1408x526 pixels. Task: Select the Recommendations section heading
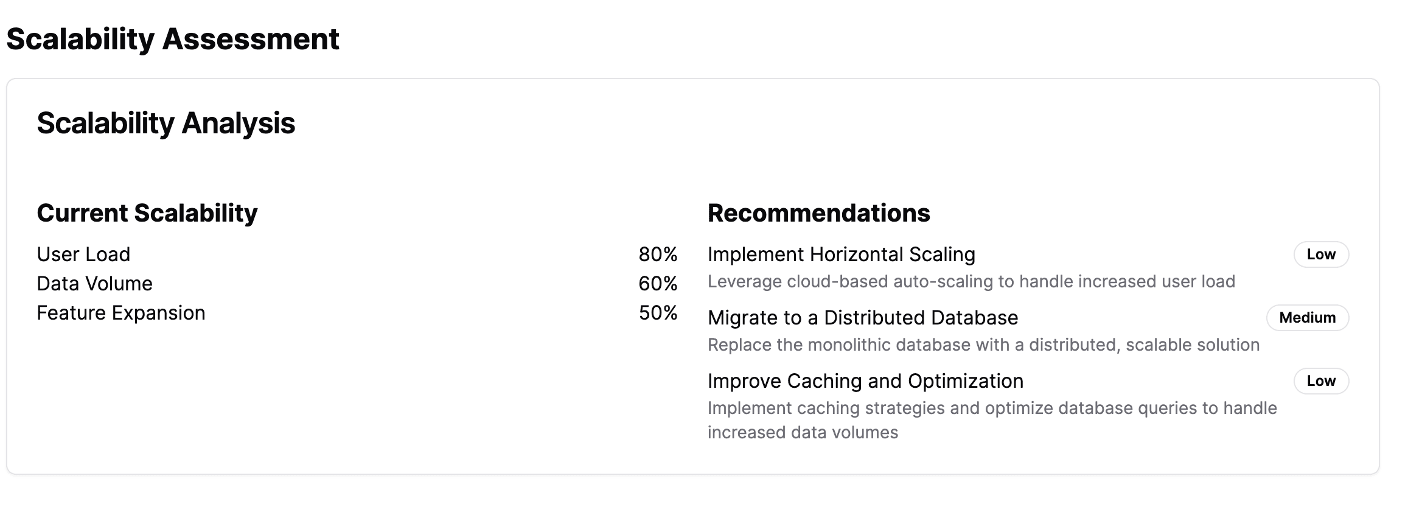[819, 213]
